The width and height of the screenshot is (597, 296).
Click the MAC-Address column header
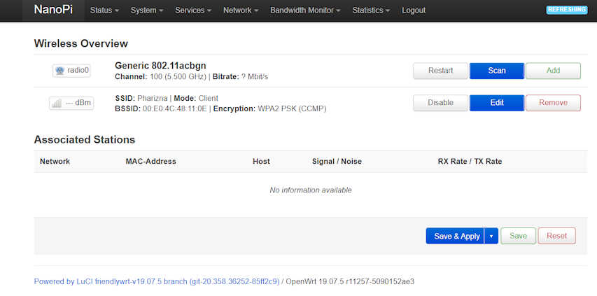tap(150, 162)
